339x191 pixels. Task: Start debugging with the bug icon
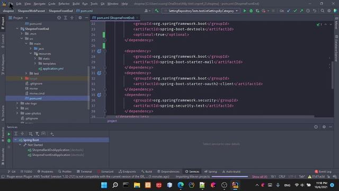pos(251,11)
